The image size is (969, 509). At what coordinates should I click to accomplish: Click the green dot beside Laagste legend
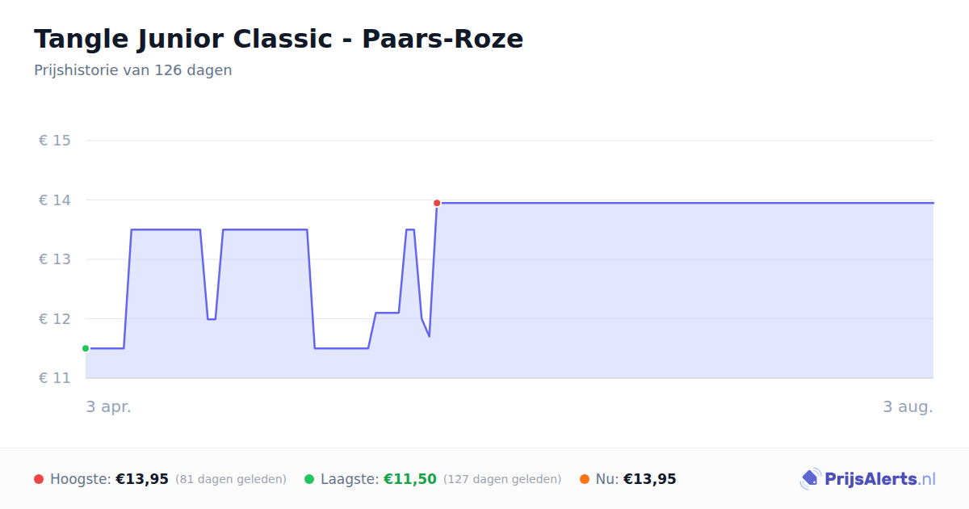[309, 479]
